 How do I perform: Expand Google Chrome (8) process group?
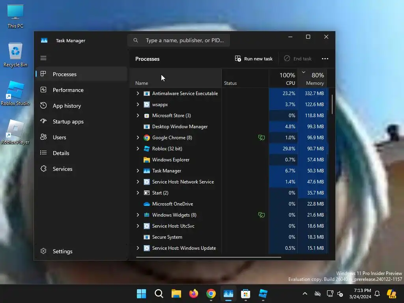138,138
